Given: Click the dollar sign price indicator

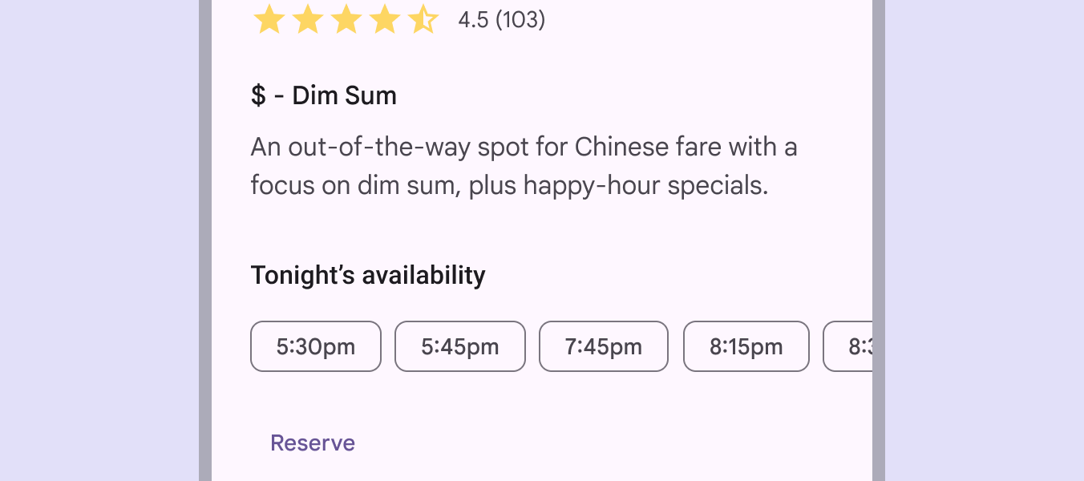Looking at the screenshot, I should pyautogui.click(x=258, y=96).
